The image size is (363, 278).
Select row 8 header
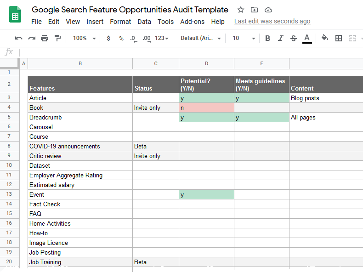coord(9,146)
